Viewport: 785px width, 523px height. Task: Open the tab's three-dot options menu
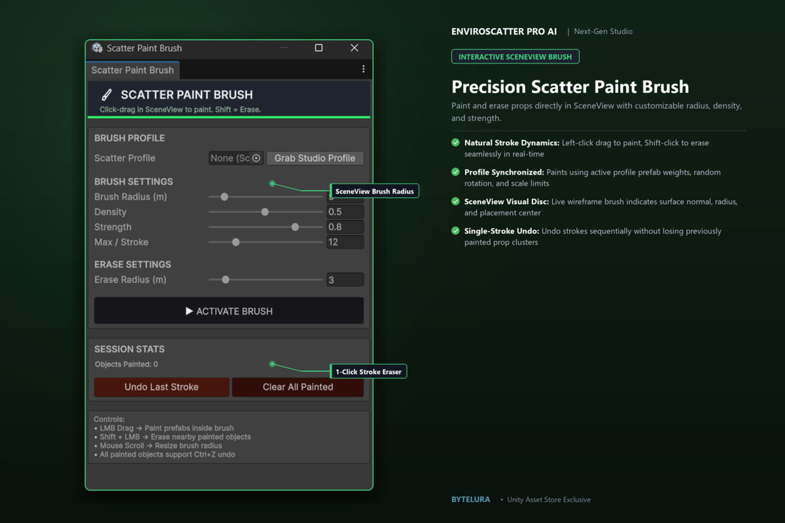363,69
